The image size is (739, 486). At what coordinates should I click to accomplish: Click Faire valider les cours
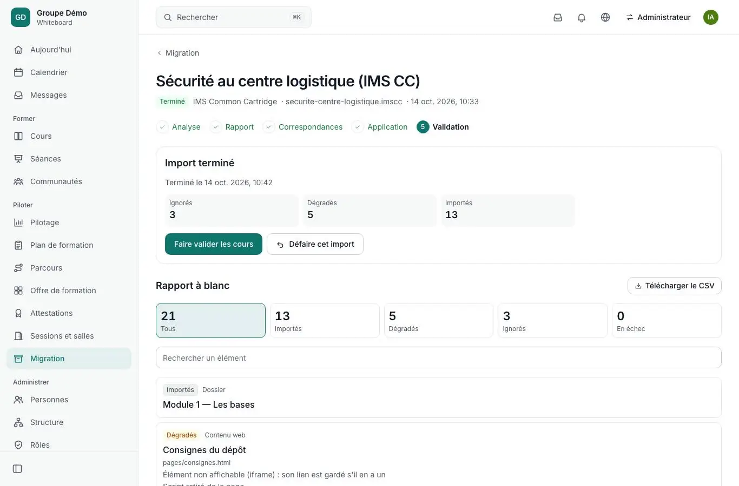point(214,244)
